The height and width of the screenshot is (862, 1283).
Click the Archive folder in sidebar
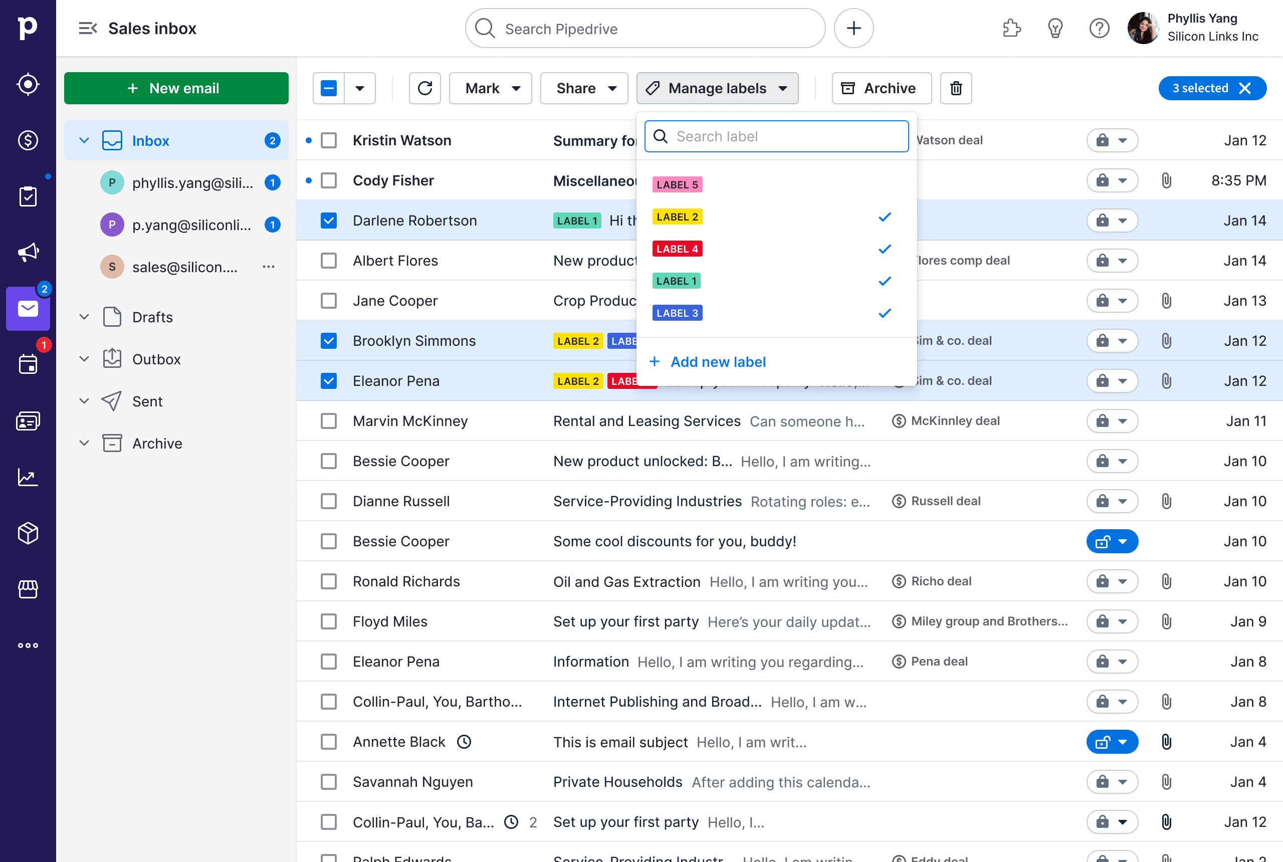pyautogui.click(x=157, y=444)
